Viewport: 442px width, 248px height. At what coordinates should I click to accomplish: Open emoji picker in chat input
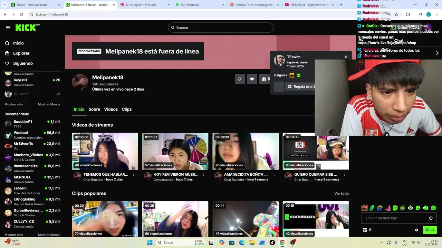(431, 218)
